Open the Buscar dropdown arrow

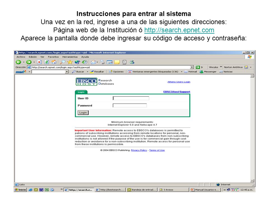[87, 72]
